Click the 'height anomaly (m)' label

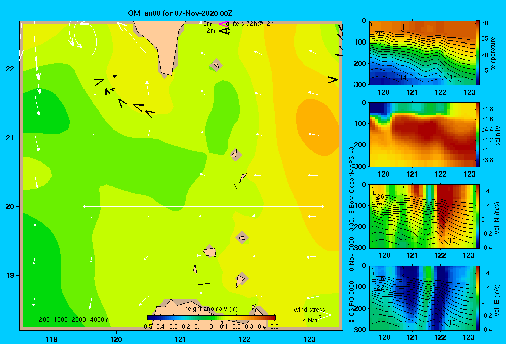[211, 309]
